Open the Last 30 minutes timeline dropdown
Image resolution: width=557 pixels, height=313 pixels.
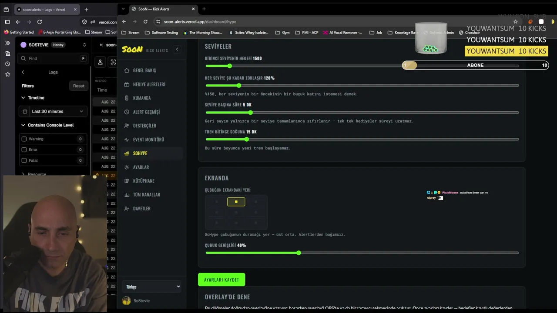pos(53,112)
